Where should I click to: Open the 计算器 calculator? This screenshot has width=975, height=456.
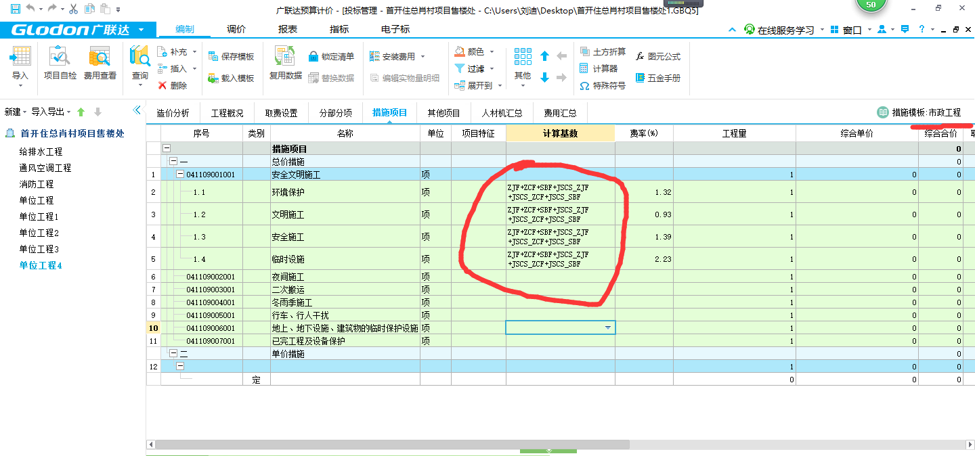599,69
